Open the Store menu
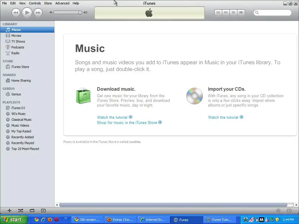This screenshot has height=224, width=299. click(48, 3)
